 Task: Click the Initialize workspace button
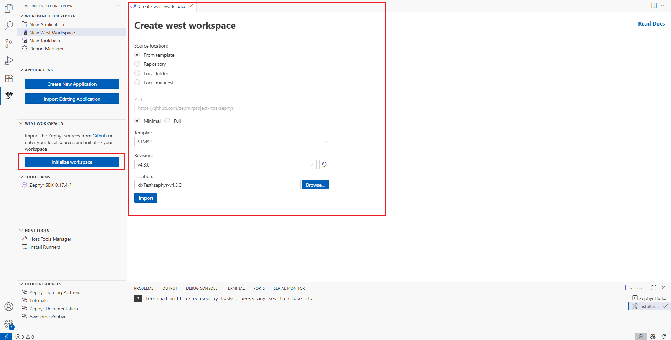tap(72, 162)
